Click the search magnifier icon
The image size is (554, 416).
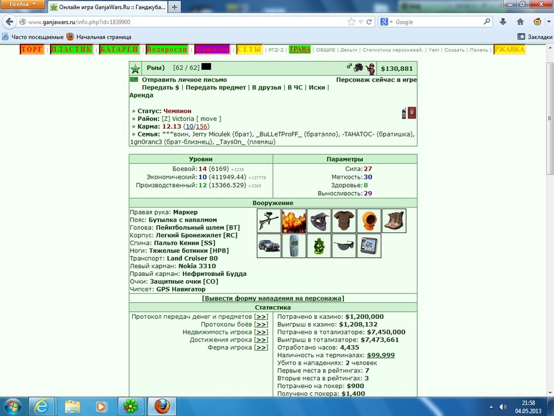[487, 21]
